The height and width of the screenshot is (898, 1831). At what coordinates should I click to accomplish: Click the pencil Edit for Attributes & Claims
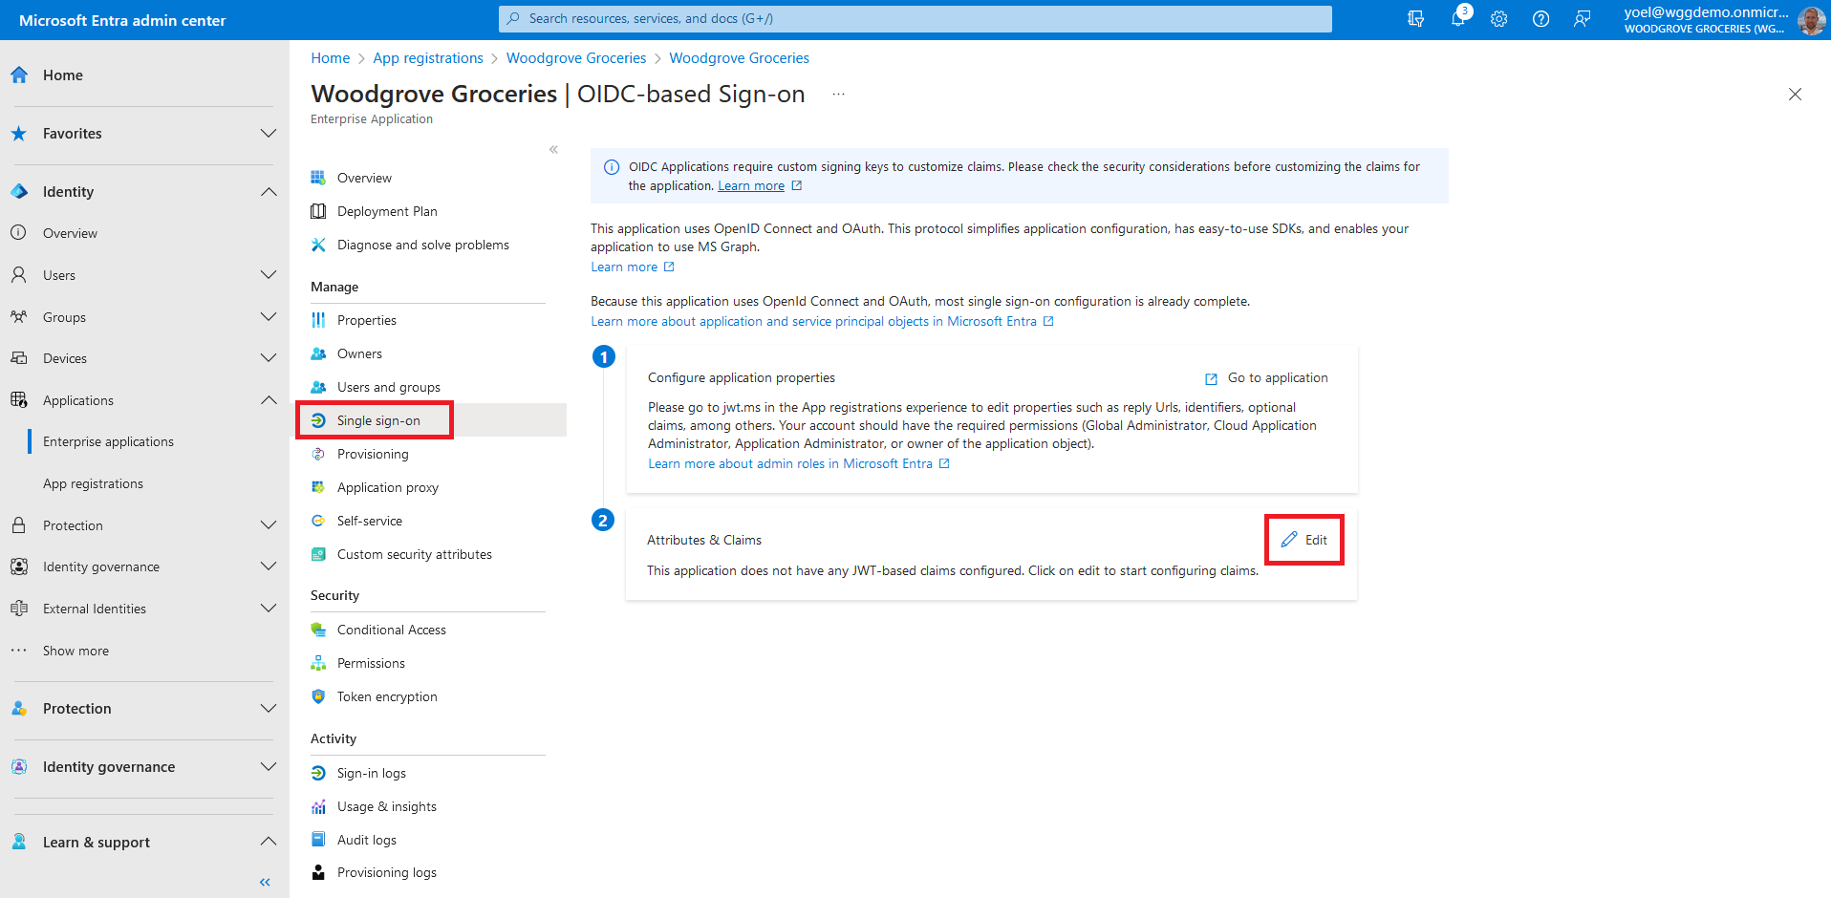[1304, 540]
